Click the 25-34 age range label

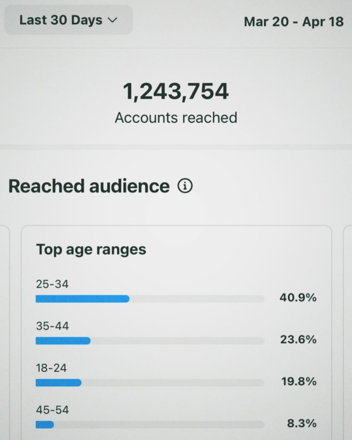point(52,284)
